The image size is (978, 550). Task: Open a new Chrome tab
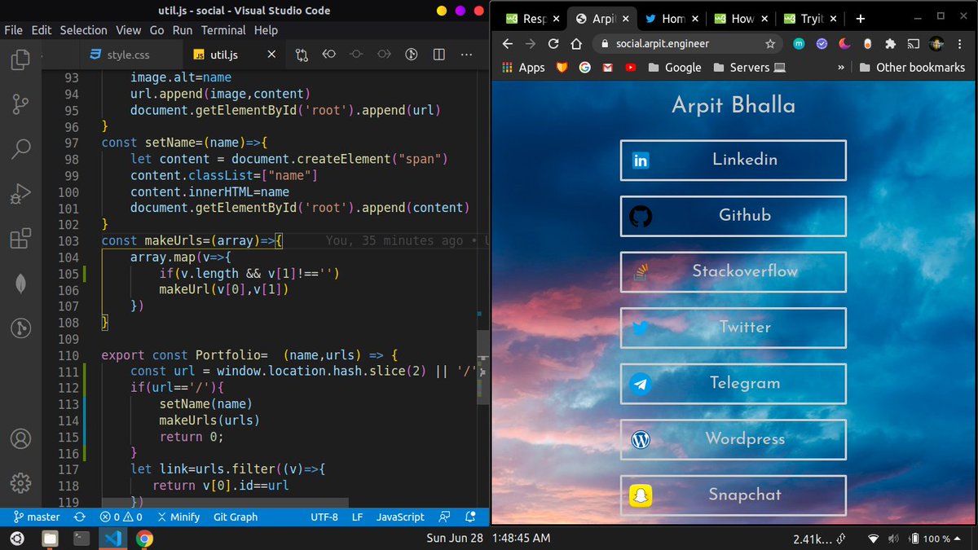coord(860,18)
